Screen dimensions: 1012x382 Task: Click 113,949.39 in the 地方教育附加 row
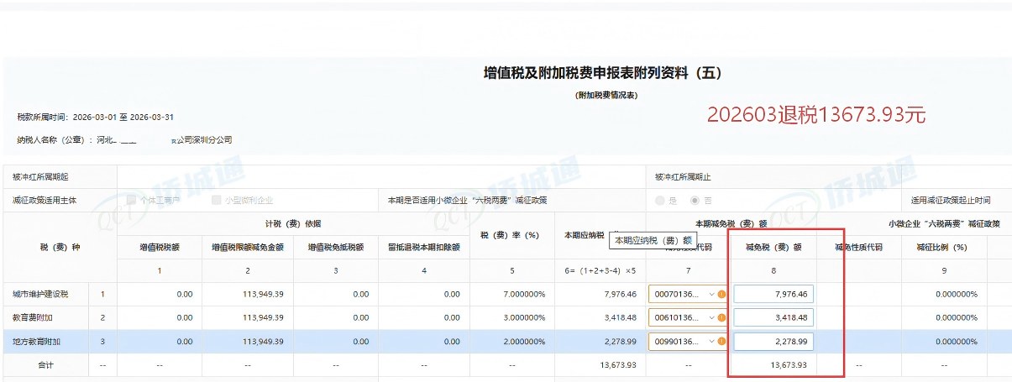click(262, 342)
